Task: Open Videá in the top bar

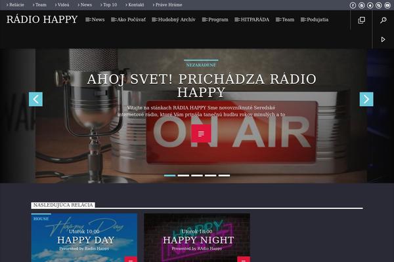Action: click(62, 5)
